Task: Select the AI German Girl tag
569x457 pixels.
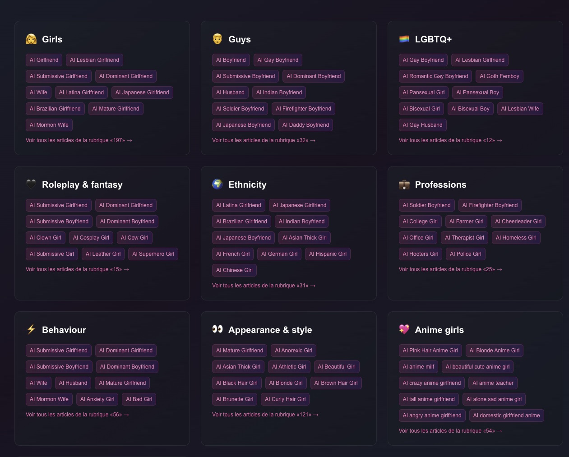Action: (x=279, y=254)
